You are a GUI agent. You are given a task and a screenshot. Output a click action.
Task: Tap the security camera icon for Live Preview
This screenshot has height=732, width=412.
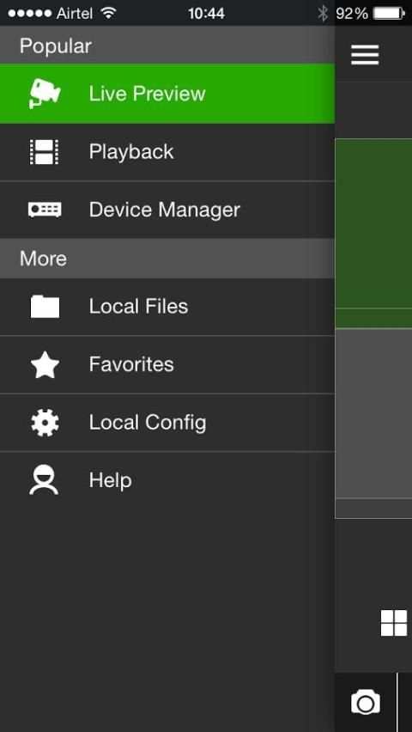[x=45, y=94]
